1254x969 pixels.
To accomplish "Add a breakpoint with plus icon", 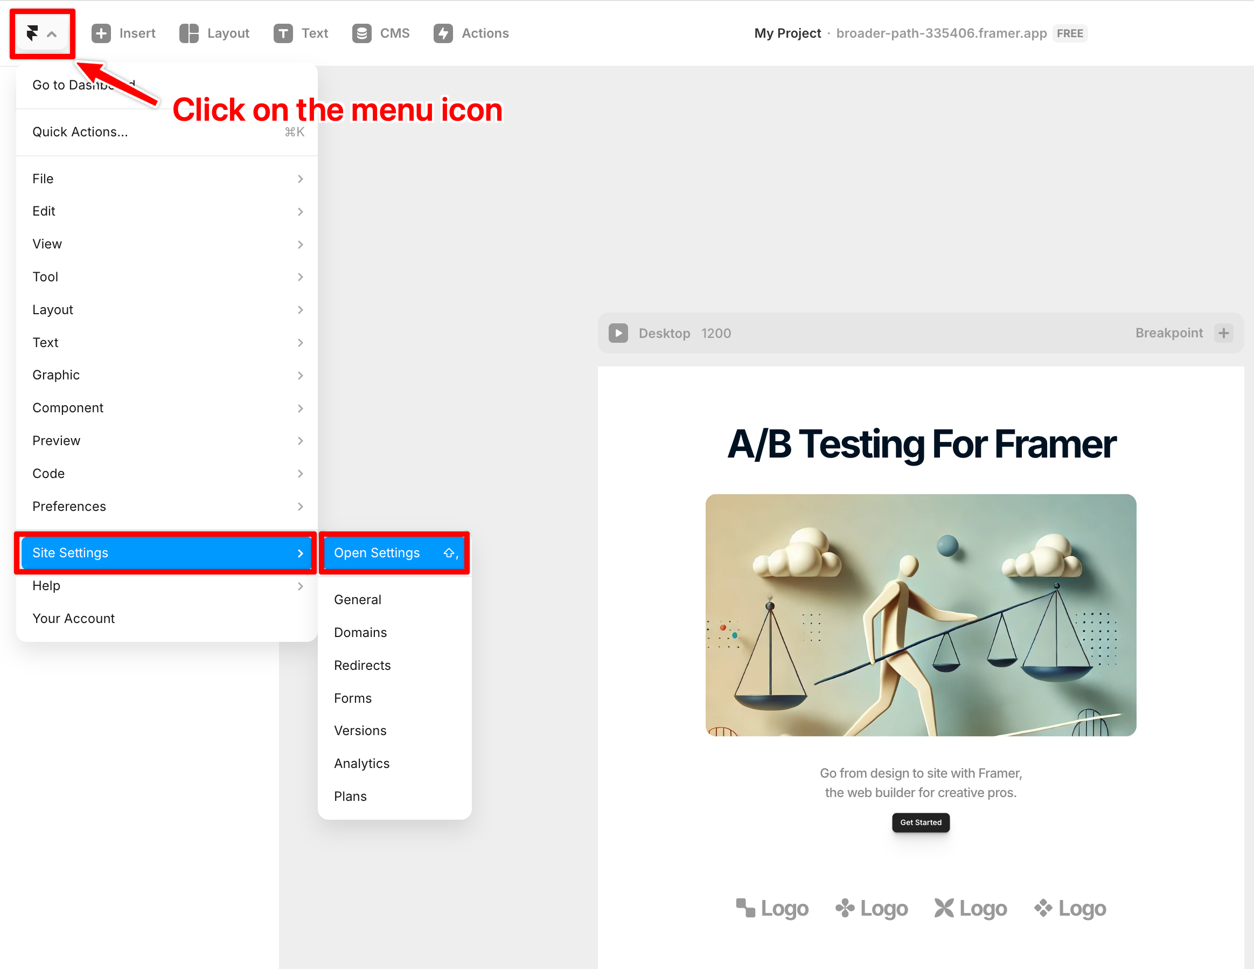I will (x=1224, y=333).
